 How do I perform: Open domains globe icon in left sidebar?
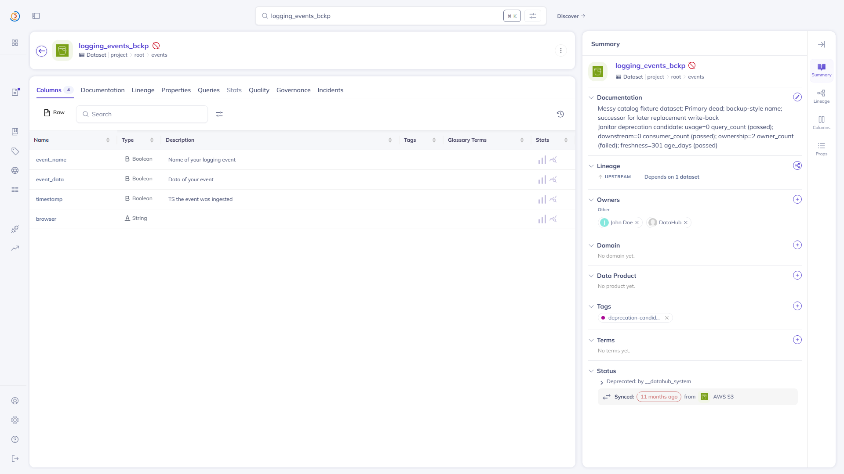pos(15,170)
